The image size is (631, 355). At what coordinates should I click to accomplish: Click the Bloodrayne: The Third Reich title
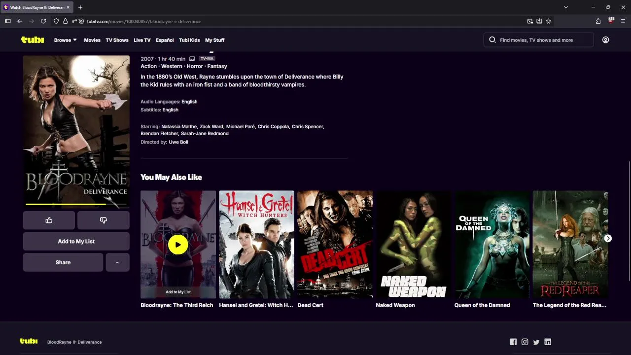point(177,305)
